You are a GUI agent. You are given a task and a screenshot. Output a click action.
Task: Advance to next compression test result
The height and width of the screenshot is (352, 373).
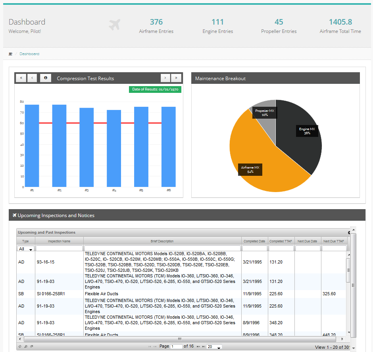coord(165,78)
